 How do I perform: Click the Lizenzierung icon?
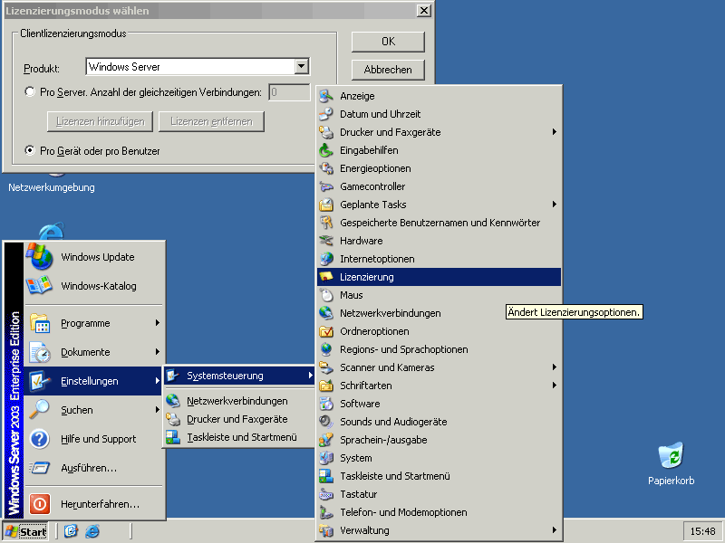pyautogui.click(x=326, y=277)
